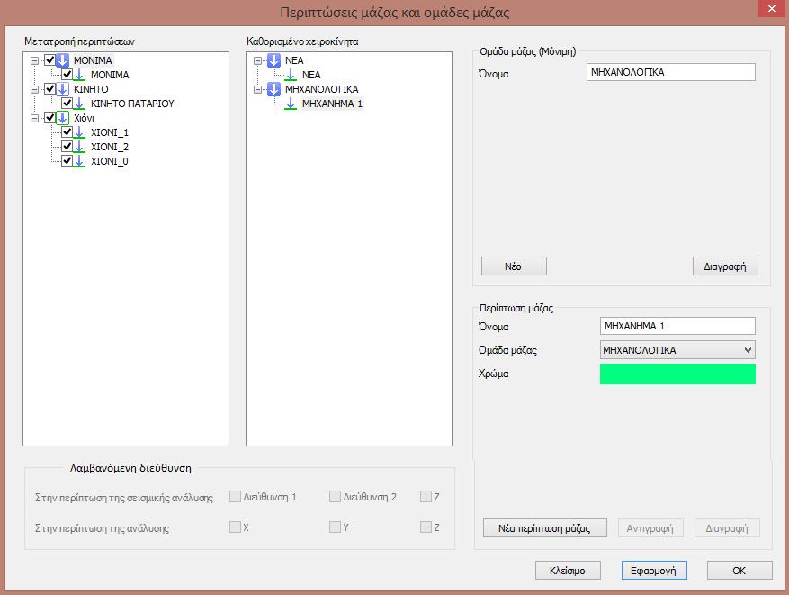Uncheck the Χιόνι group checkbox
Screen dimensions: 789x595
coord(49,118)
